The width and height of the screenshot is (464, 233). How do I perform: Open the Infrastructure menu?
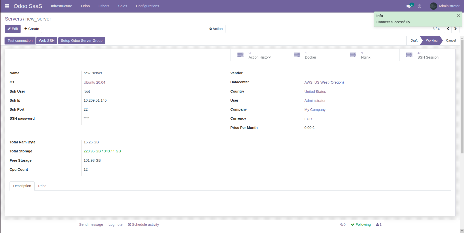(61, 6)
